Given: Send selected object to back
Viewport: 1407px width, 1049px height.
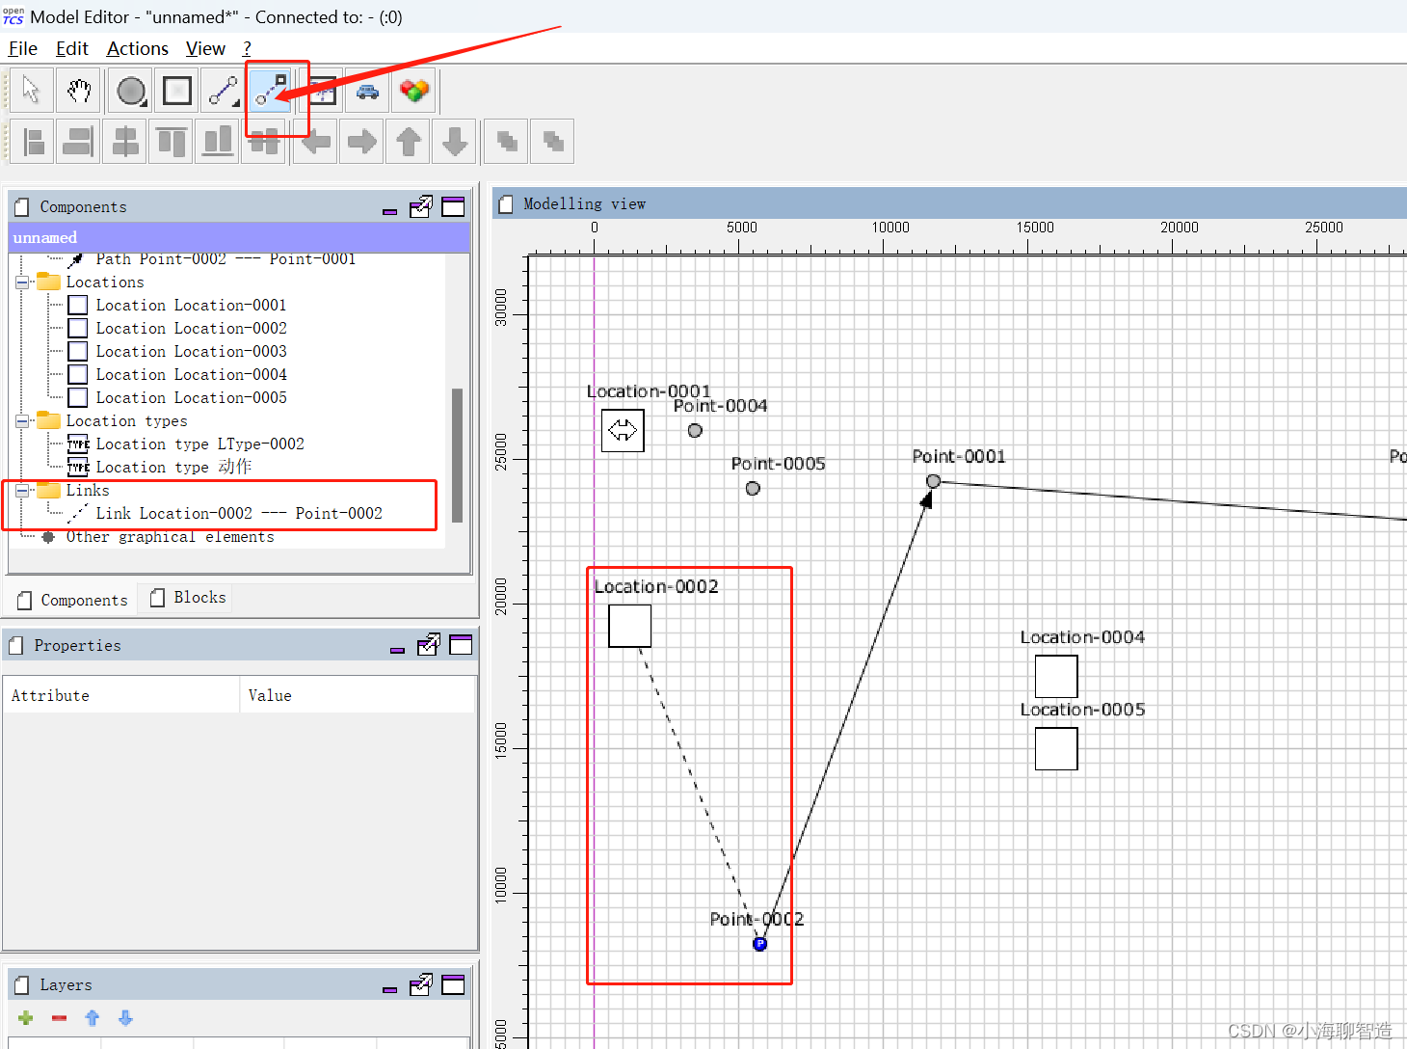Looking at the screenshot, I should point(553,142).
